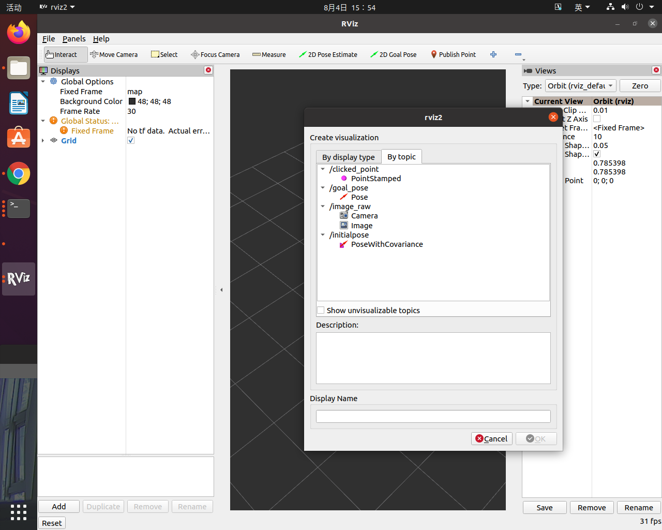Choose the 2D Pose Estimate tool

(x=328, y=54)
